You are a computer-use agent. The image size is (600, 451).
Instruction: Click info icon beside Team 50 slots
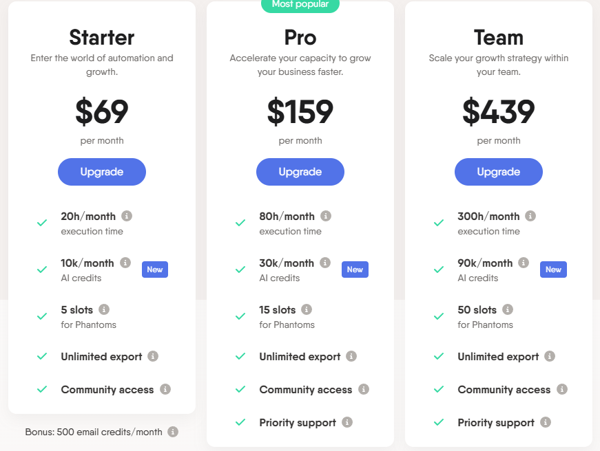point(508,309)
